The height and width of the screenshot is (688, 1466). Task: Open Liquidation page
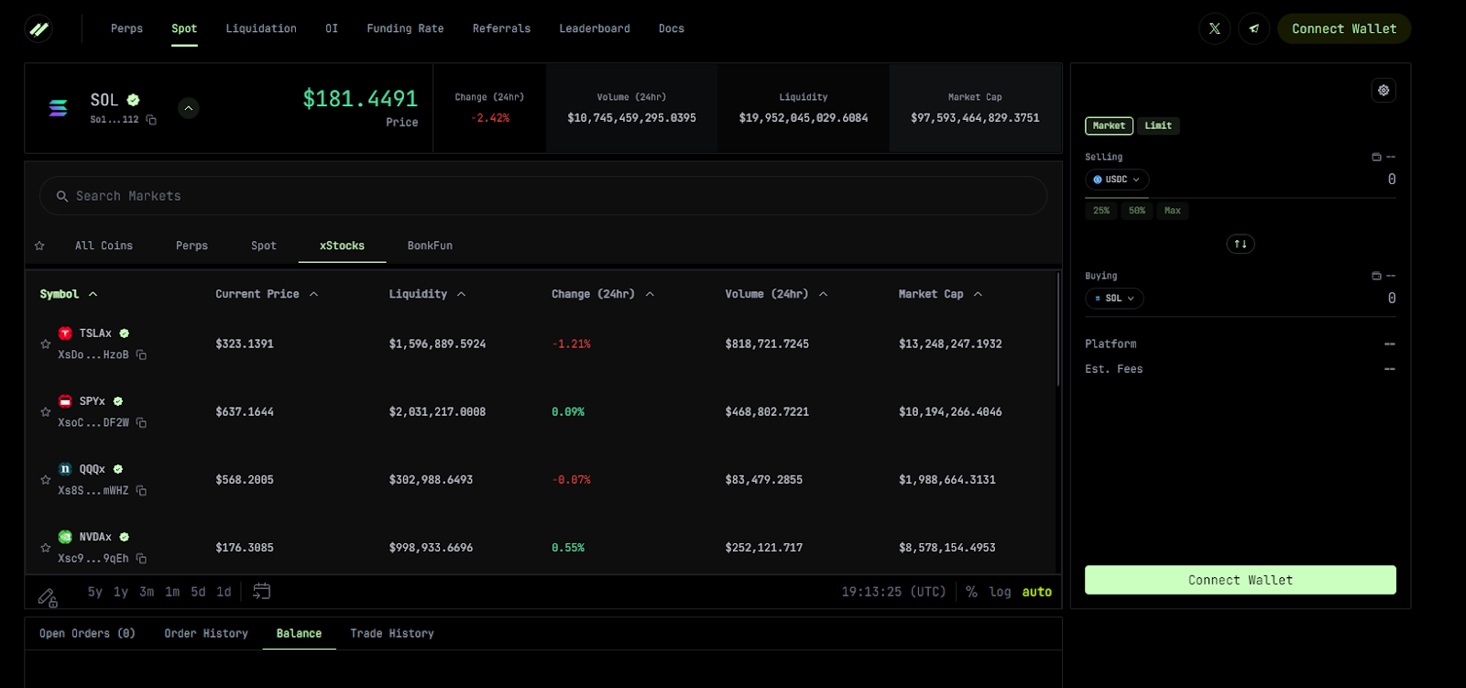tap(261, 28)
